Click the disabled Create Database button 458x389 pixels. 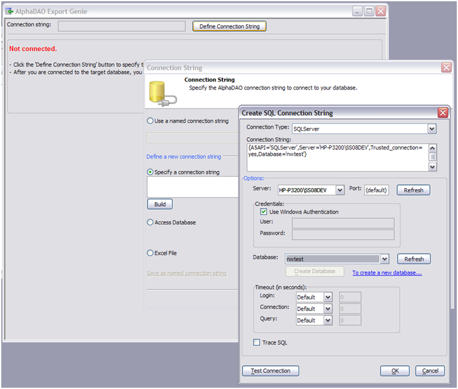[x=315, y=271]
